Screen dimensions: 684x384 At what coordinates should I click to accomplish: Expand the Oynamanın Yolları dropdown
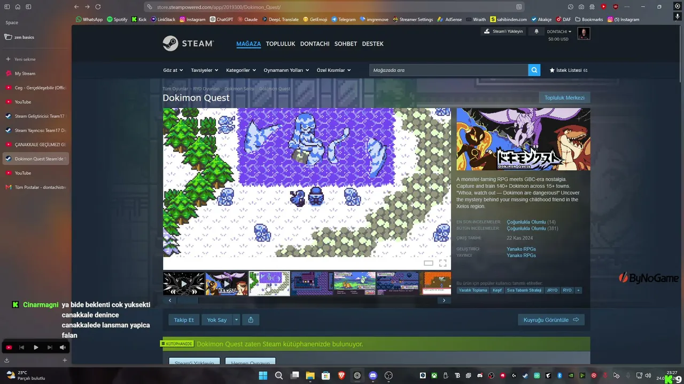point(286,70)
